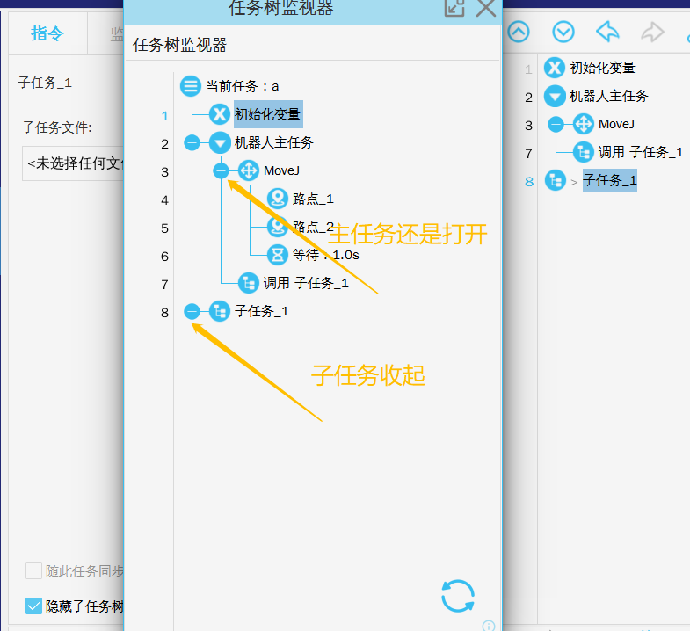The image size is (690, 631).
Task: Expand the MoveJ node in the right program tree
Action: pyautogui.click(x=556, y=124)
